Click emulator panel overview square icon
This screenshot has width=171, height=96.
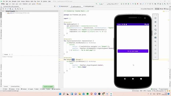pos(156,53)
